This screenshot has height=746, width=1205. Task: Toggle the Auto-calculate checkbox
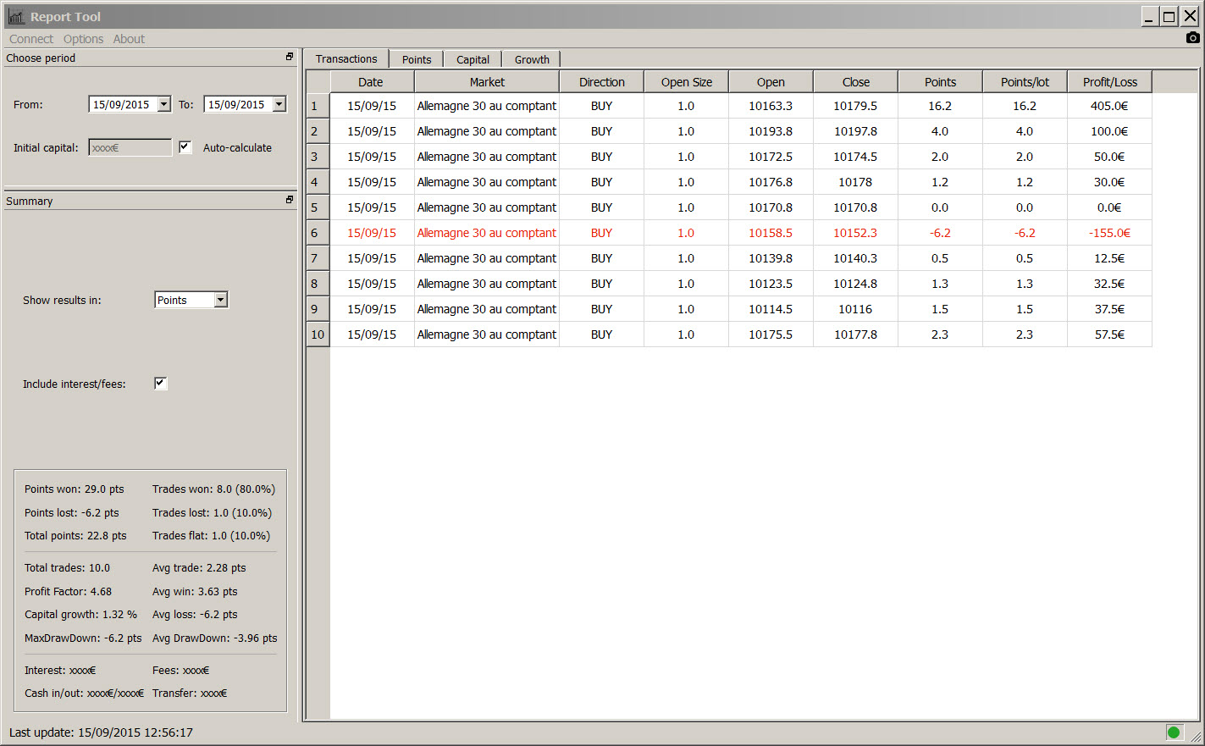point(185,147)
